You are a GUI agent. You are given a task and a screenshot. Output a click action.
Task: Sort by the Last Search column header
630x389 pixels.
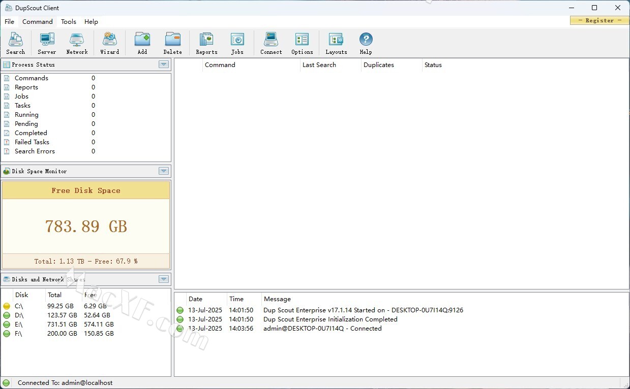point(331,65)
